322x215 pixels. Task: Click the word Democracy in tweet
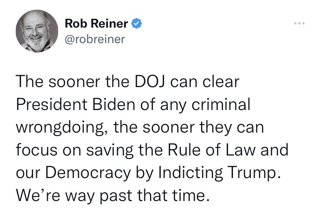pos(88,173)
